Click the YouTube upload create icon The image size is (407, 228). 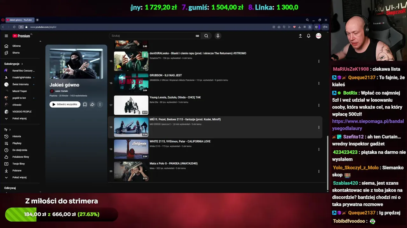pos(300,36)
